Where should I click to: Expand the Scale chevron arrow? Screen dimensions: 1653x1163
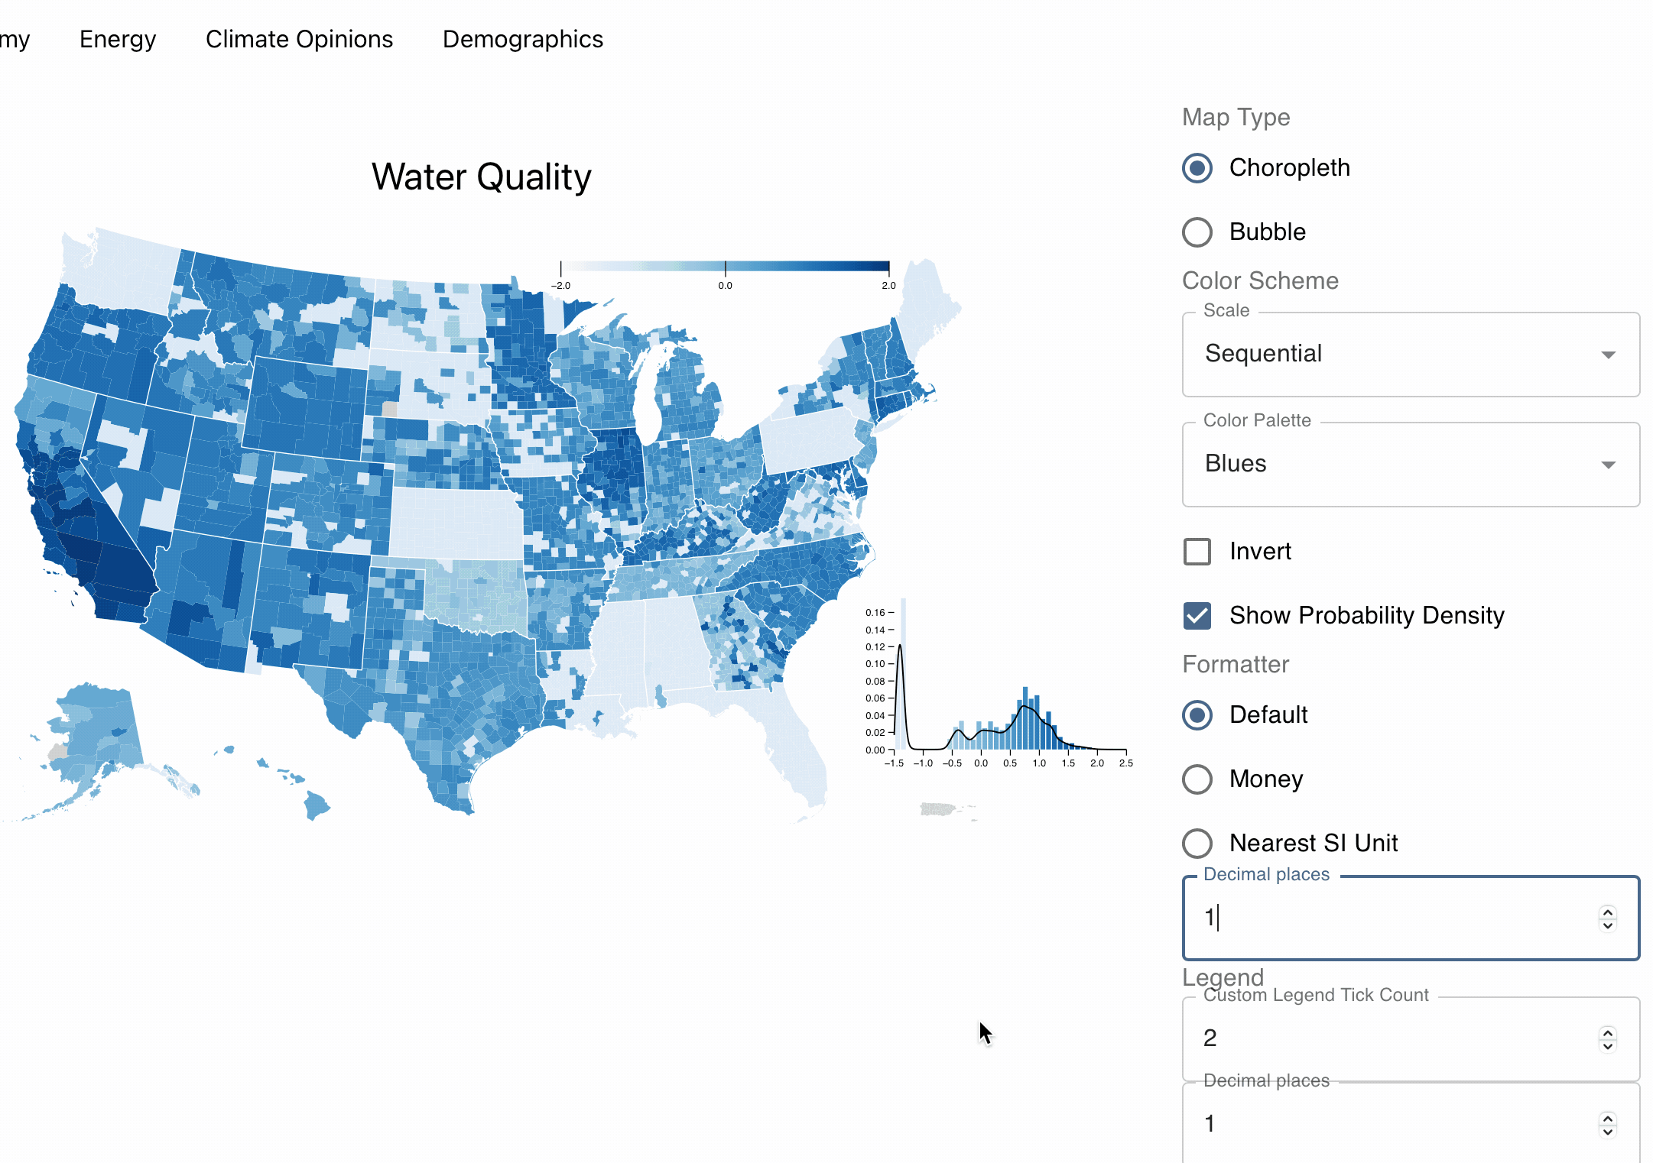(x=1609, y=354)
